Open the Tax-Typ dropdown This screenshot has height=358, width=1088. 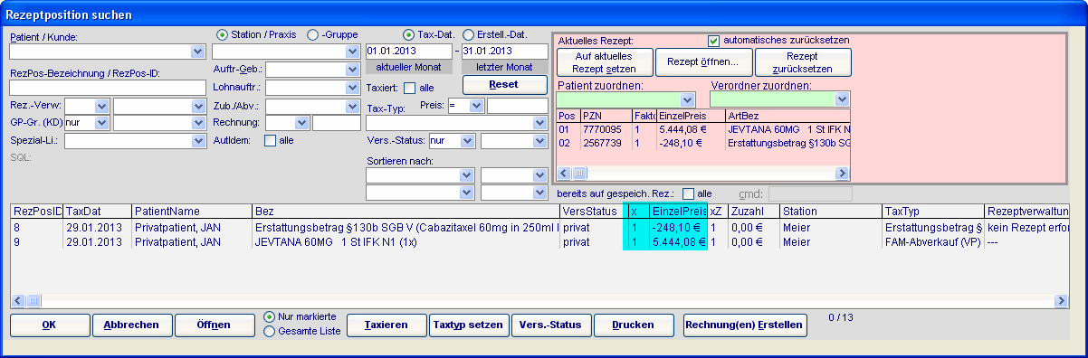[x=540, y=123]
